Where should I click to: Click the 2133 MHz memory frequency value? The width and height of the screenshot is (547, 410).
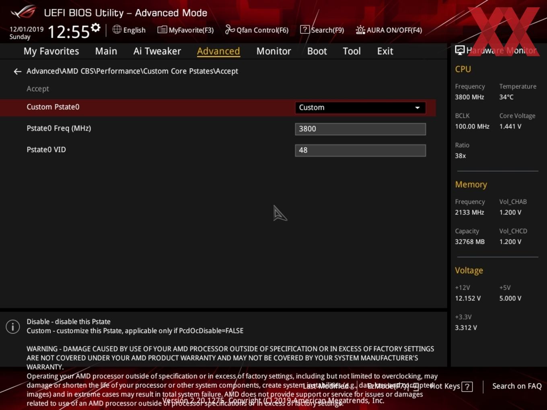[469, 212]
